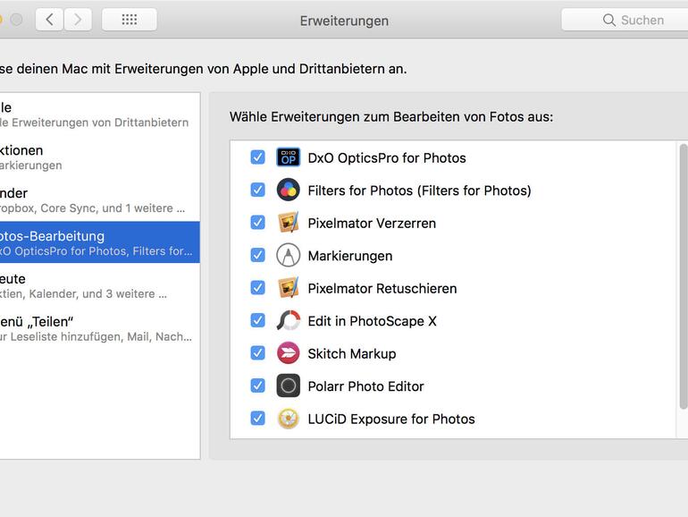Click the Erweiterungen window title
688x517 pixels.
tap(344, 21)
